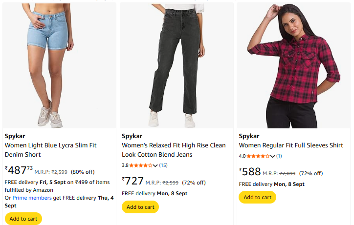The image size is (354, 225).
Task: Open Women's Relaxed Fit High Rise Jeans title
Action: [x=174, y=150]
